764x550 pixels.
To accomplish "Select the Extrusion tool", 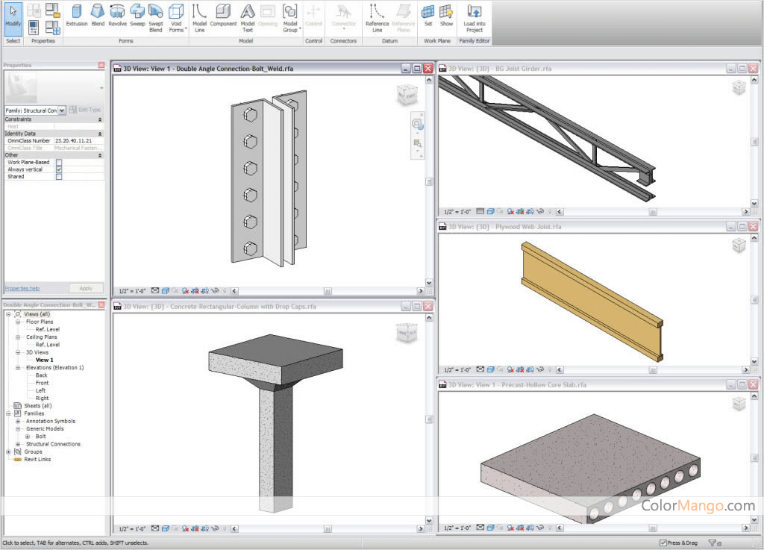I will [77, 16].
